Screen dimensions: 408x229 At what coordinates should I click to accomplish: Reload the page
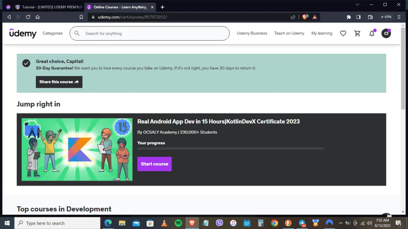tap(28, 17)
